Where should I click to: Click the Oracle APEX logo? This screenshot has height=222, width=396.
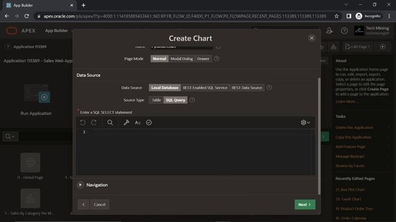click(x=21, y=31)
